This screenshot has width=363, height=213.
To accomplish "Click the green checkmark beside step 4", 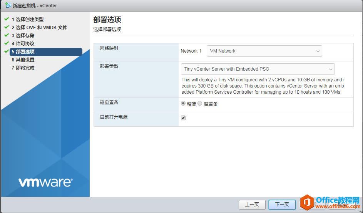I will [x=7, y=43].
